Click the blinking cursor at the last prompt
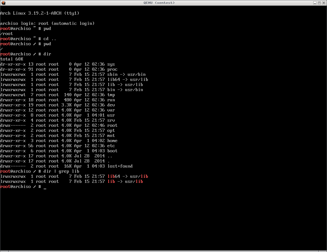The height and width of the screenshot is (252, 327). (x=45, y=187)
